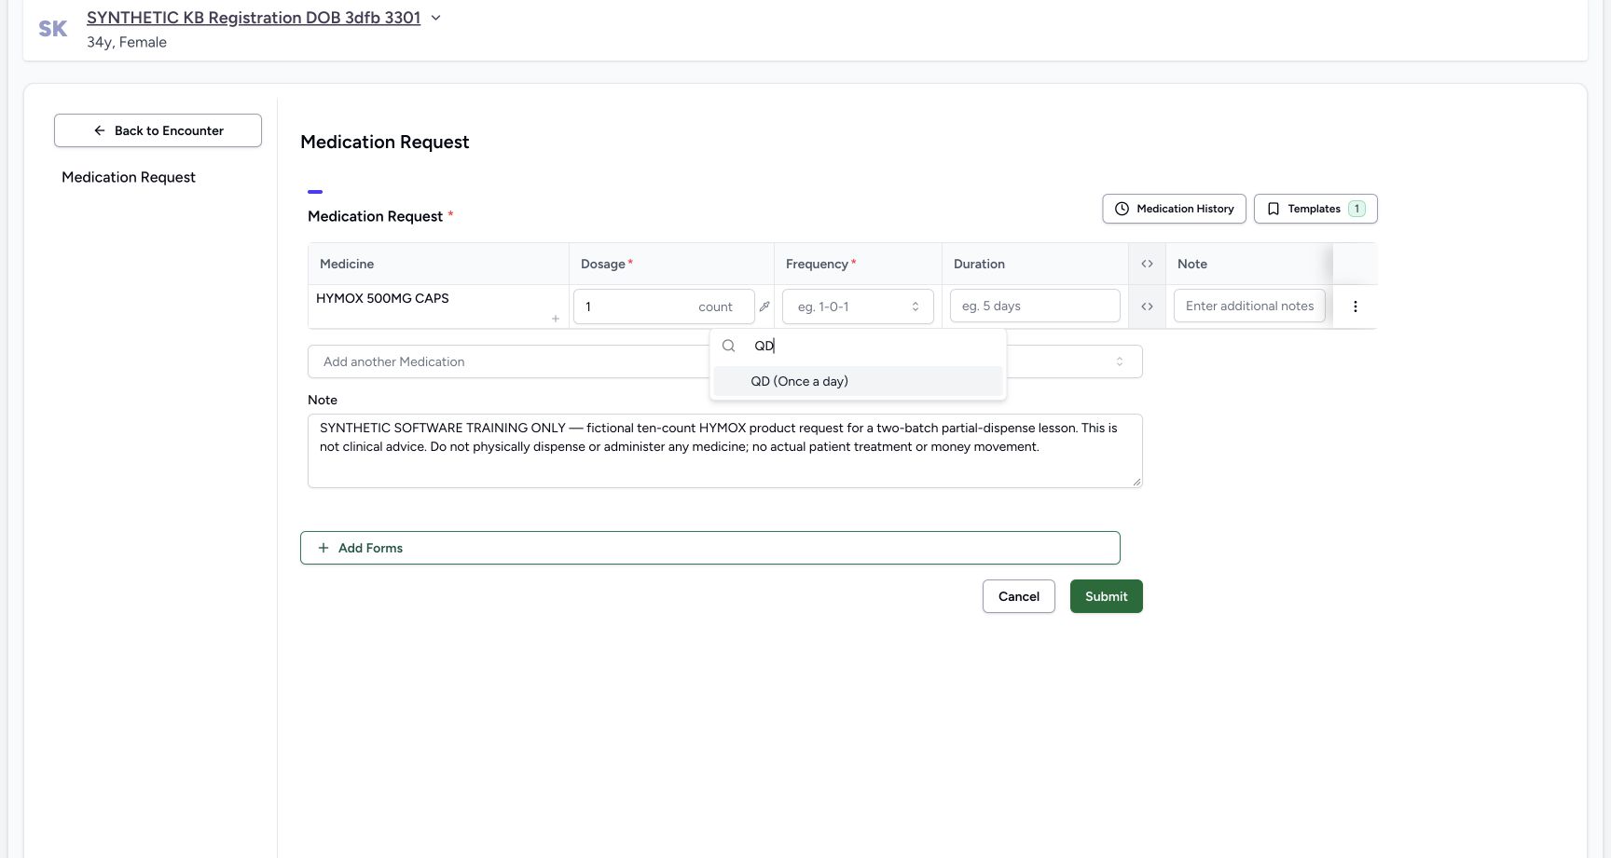Click the Dosage column header
1611x858 pixels.
click(671, 264)
